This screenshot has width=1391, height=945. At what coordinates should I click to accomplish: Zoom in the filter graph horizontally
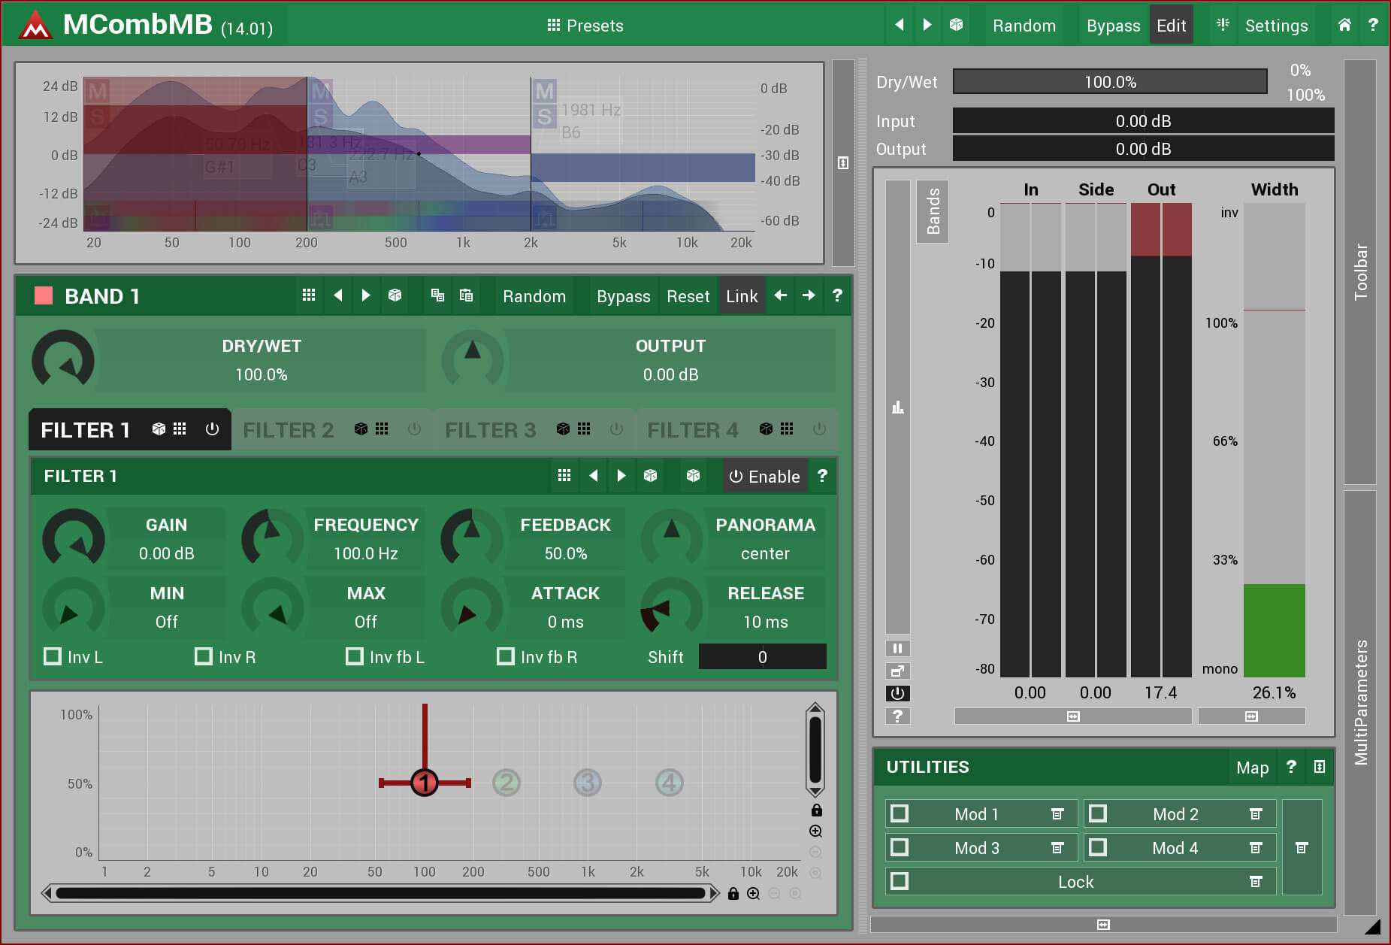(x=753, y=893)
